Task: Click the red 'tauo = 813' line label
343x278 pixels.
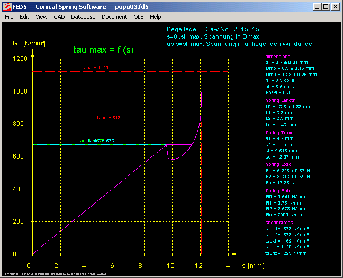Action: 110,117
